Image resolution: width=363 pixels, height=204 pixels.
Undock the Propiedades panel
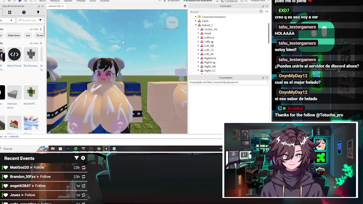pos(263,78)
